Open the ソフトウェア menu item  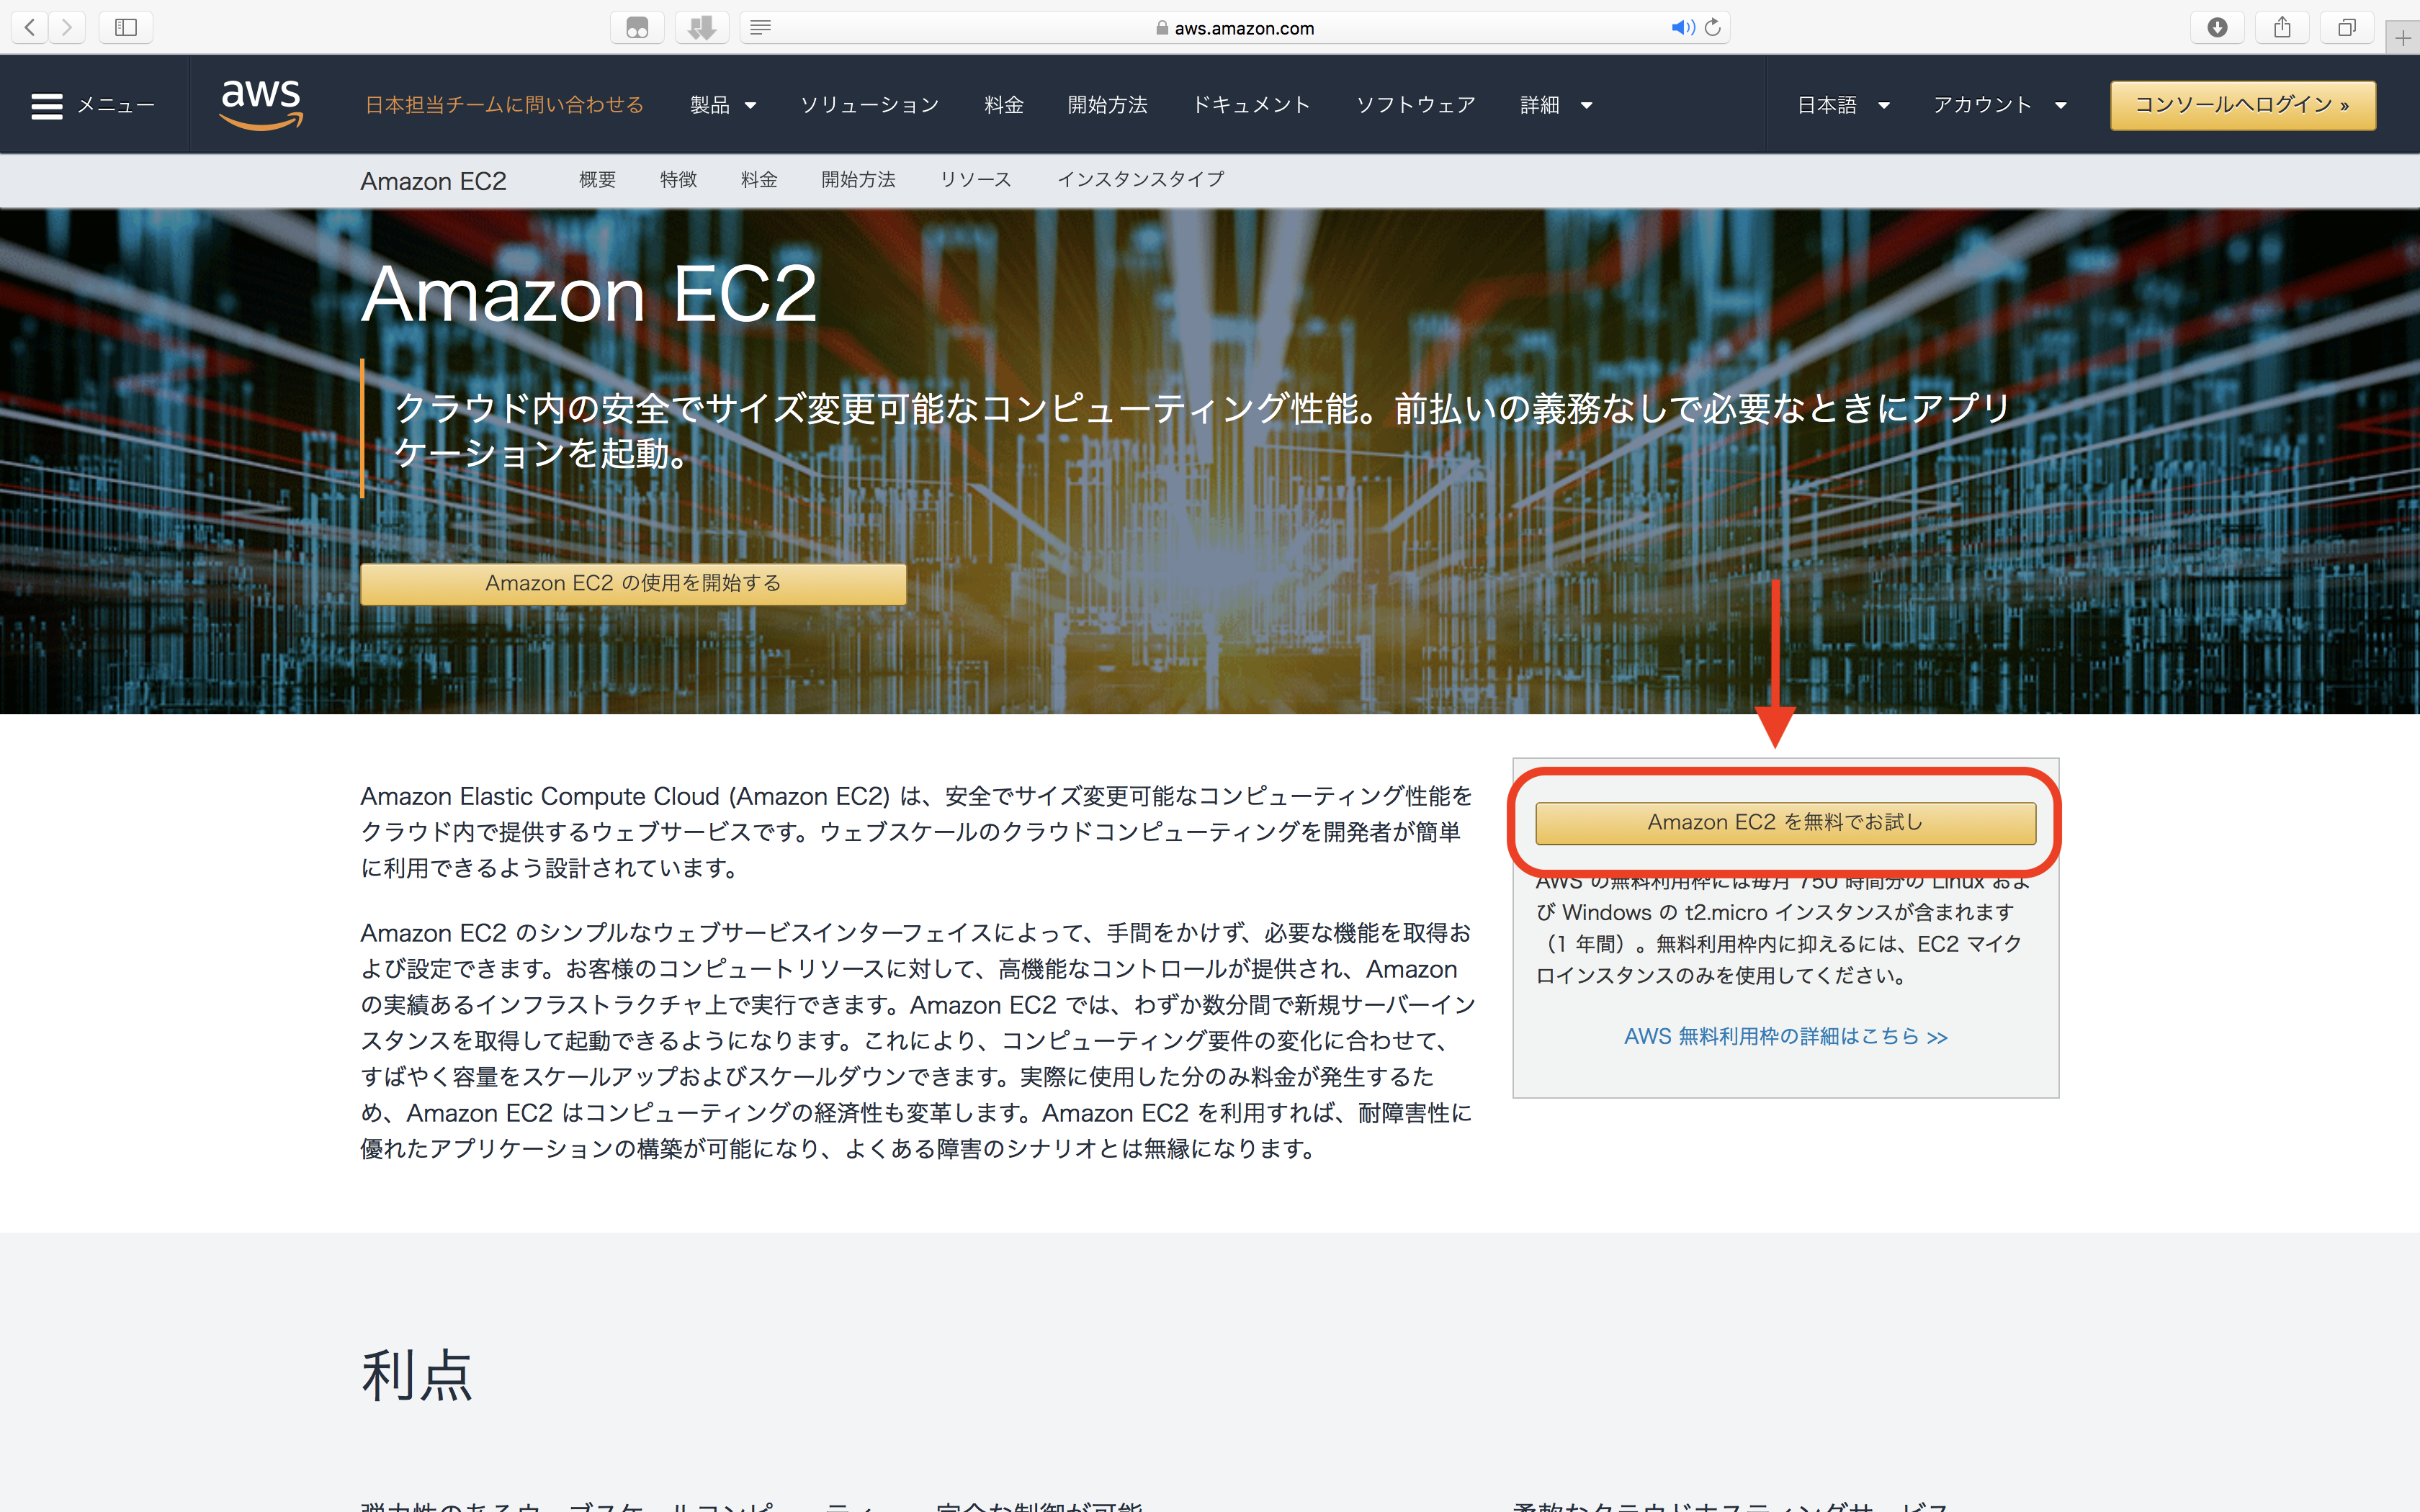pyautogui.click(x=1415, y=105)
